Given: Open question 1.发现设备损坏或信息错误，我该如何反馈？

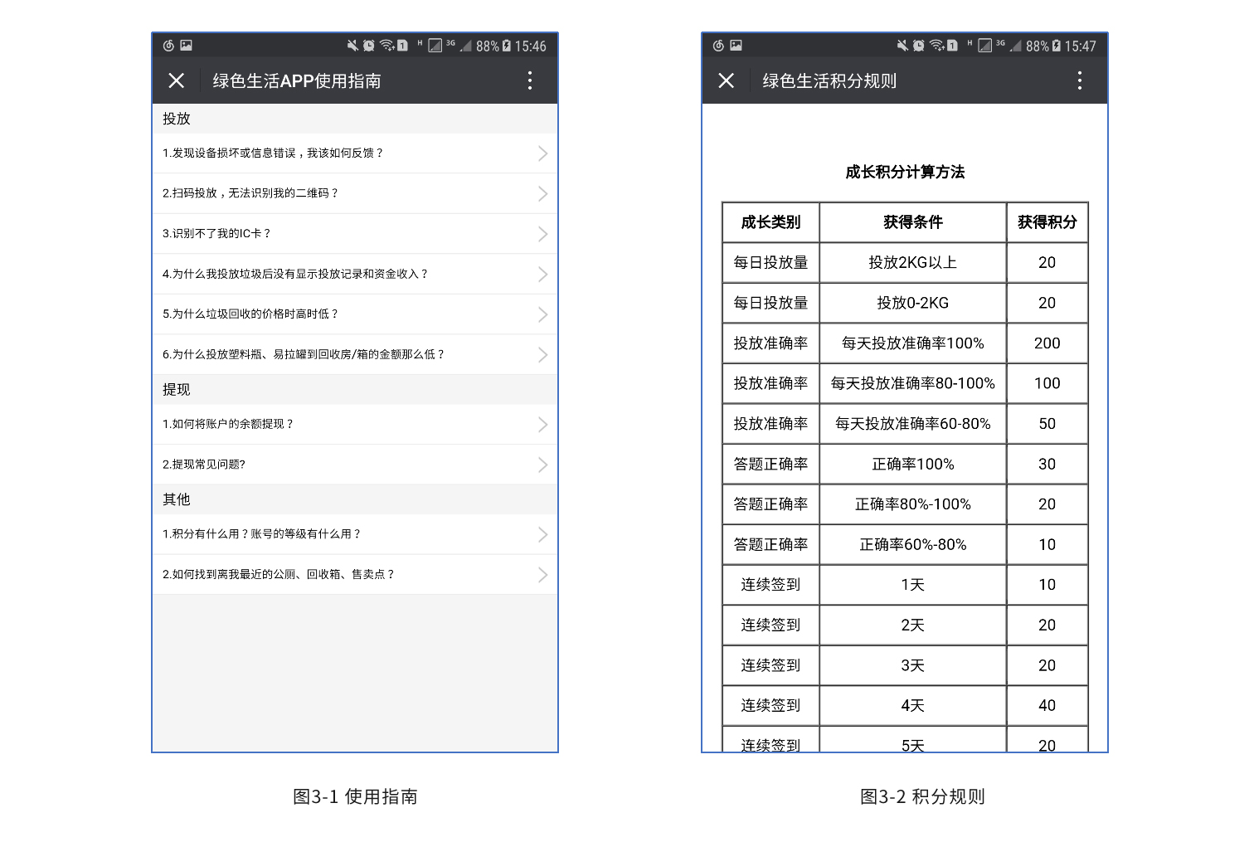Looking at the screenshot, I should [x=355, y=153].
